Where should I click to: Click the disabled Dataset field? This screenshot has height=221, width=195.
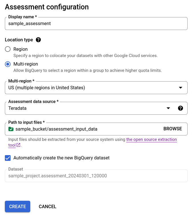(x=96, y=176)
